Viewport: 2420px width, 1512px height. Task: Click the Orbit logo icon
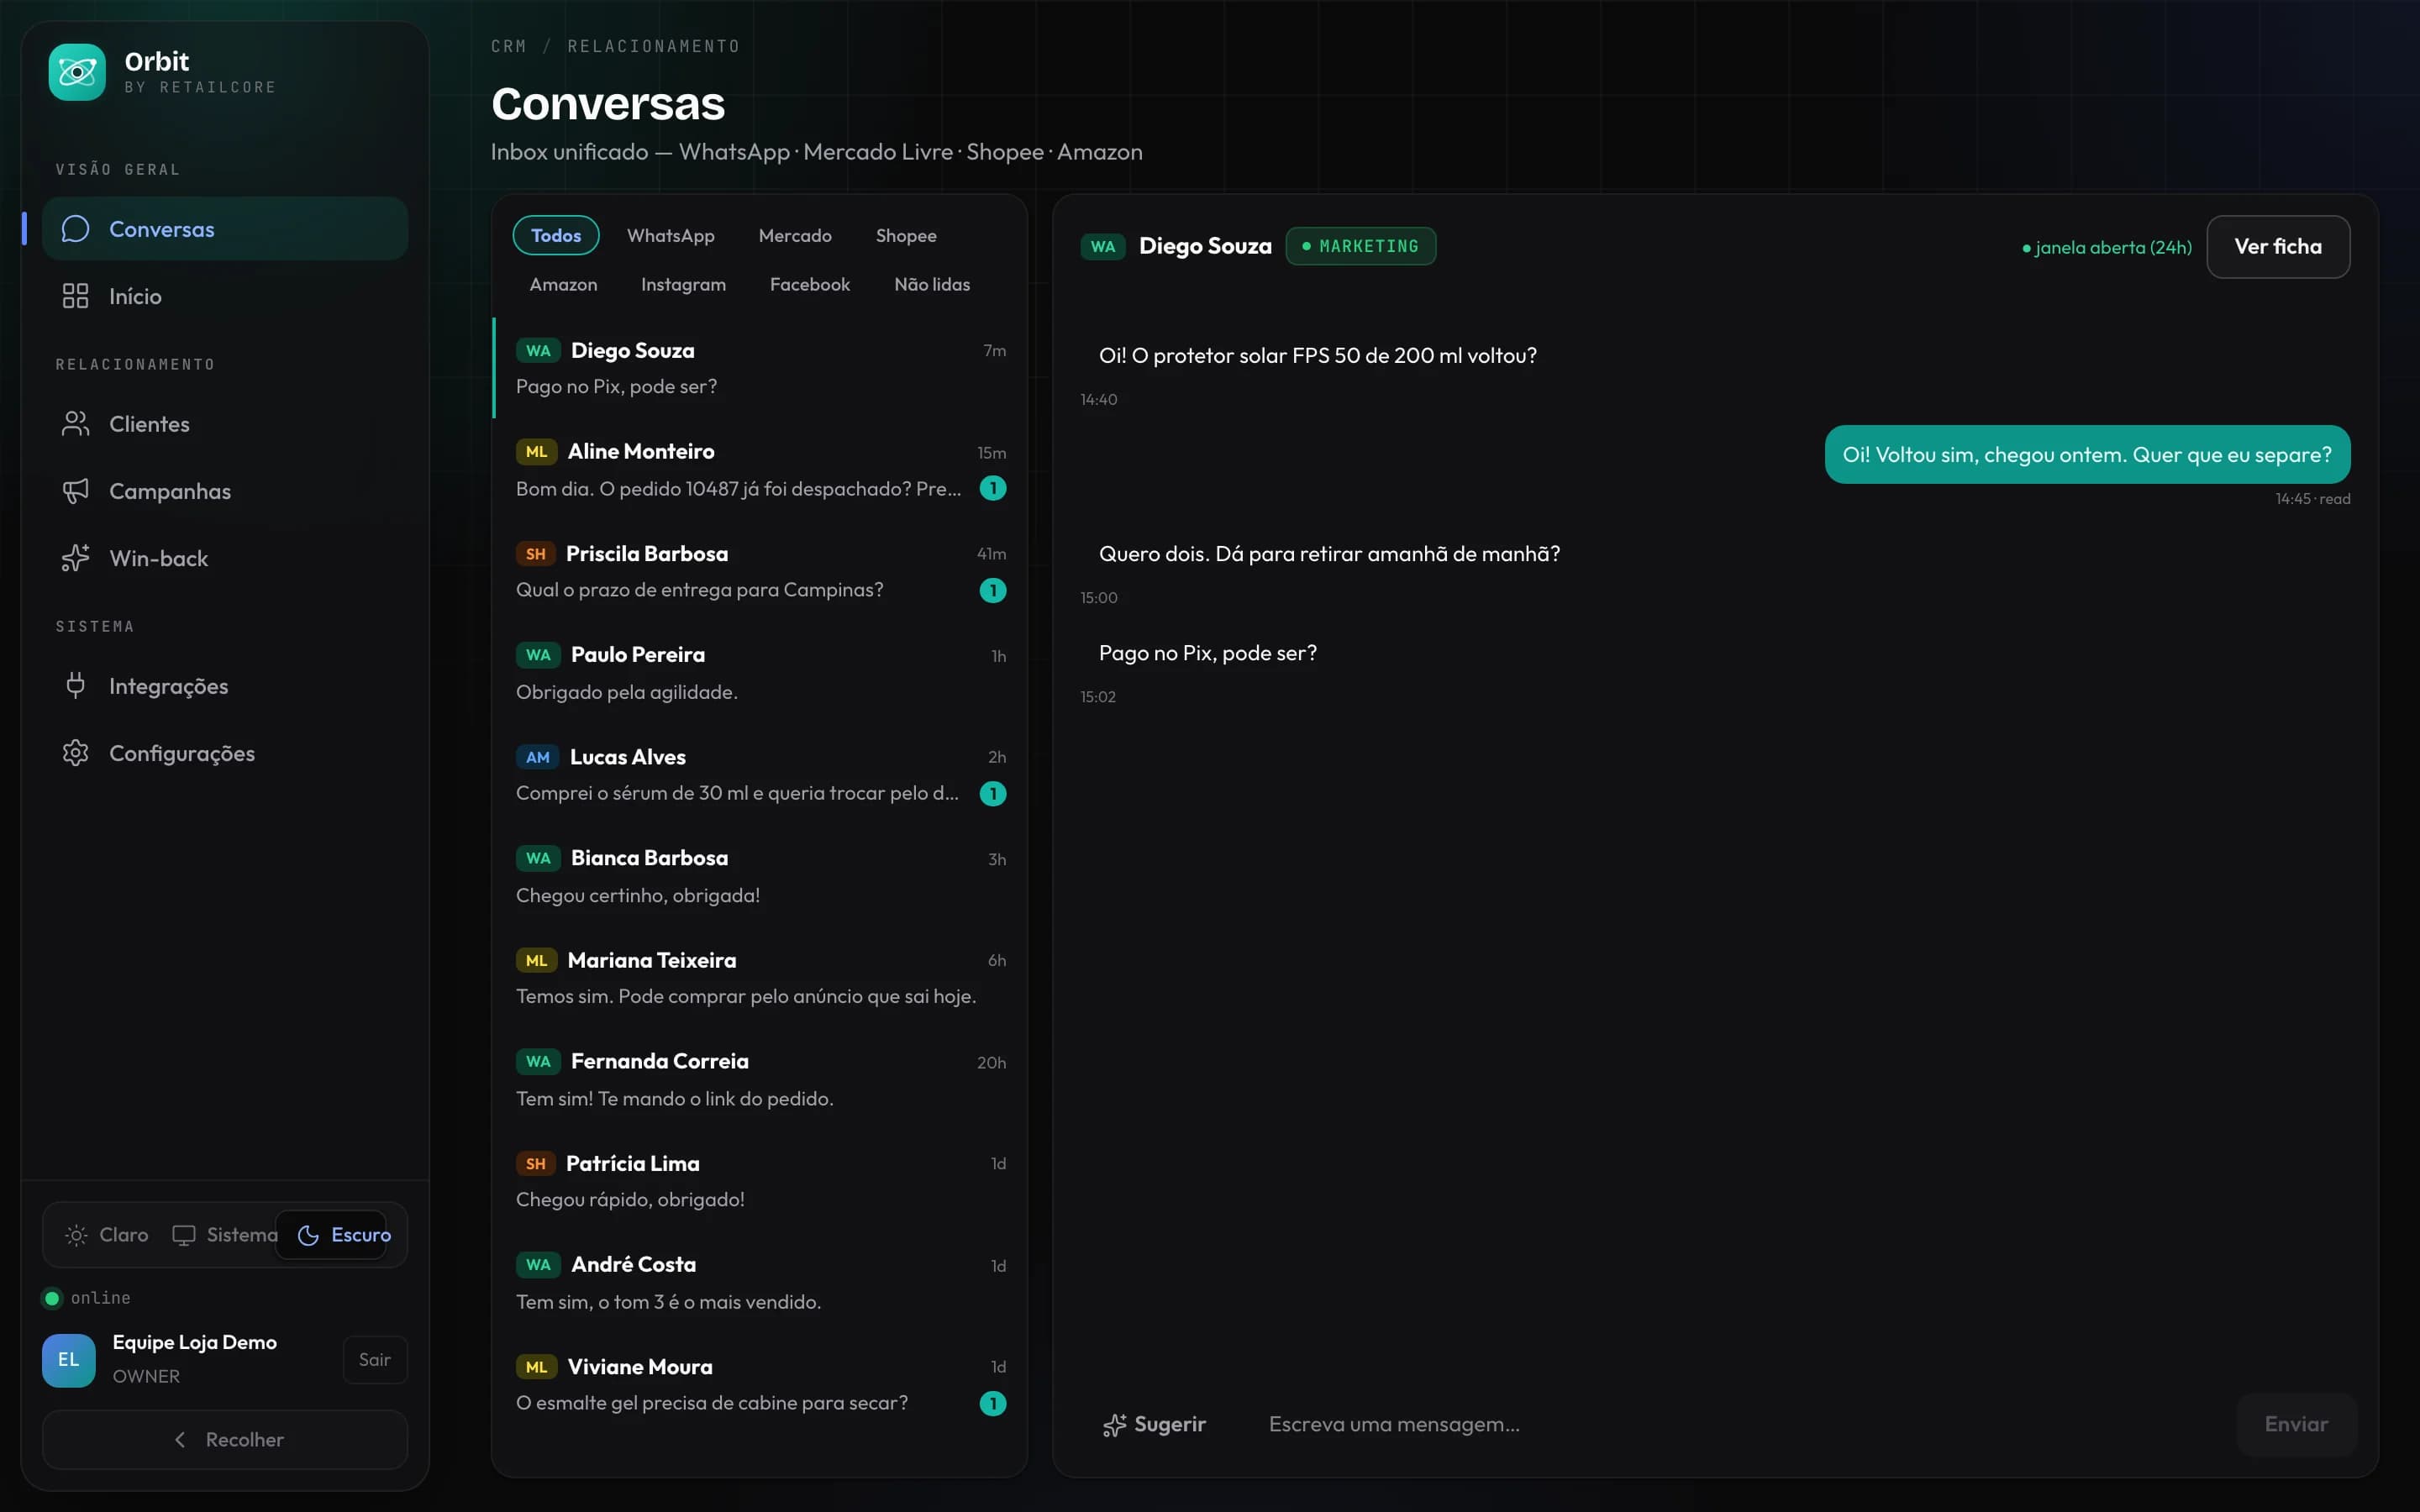tap(77, 72)
